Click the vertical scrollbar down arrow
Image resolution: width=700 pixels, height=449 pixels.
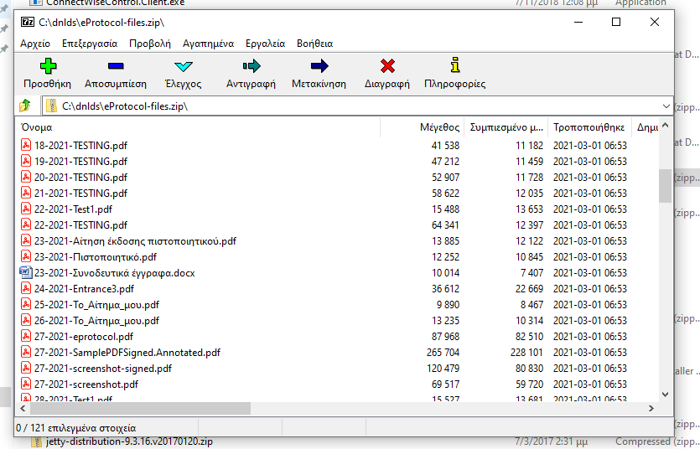[x=666, y=394]
